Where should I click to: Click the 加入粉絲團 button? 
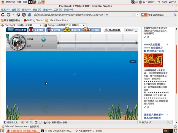112,30
